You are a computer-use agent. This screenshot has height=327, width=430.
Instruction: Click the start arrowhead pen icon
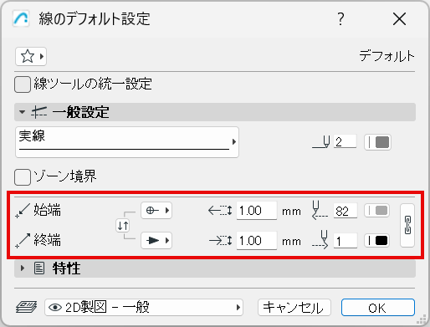(320, 210)
